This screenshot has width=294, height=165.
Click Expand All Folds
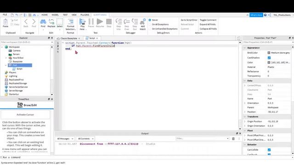208,24
